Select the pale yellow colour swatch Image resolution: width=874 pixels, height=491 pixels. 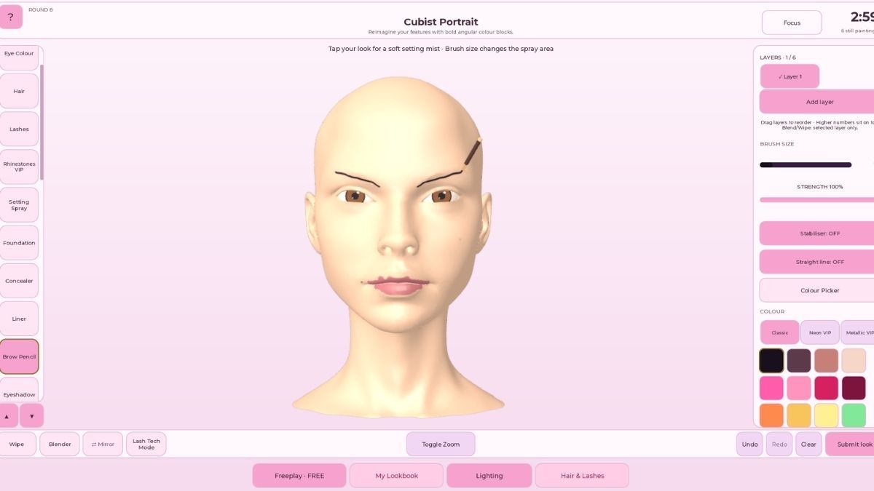[x=827, y=415]
